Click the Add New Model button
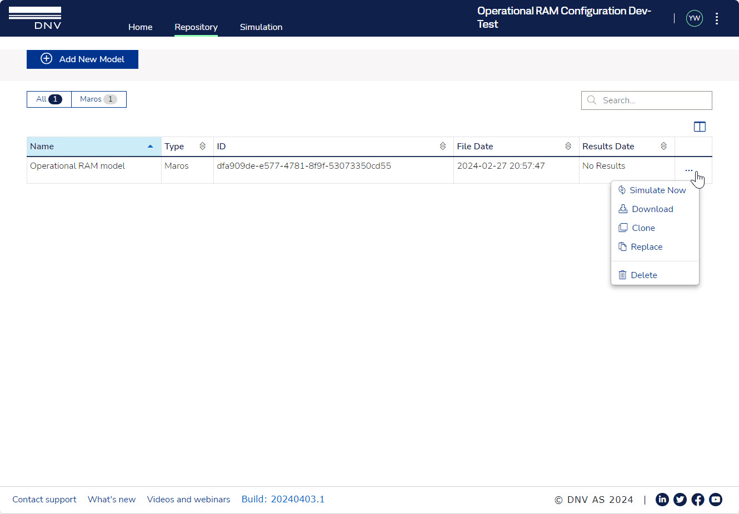739x514 pixels. (82, 59)
